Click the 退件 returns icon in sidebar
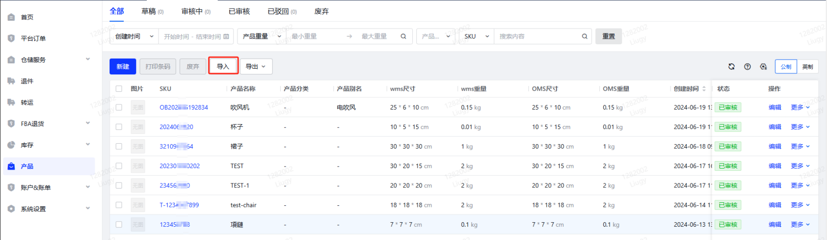 11,81
